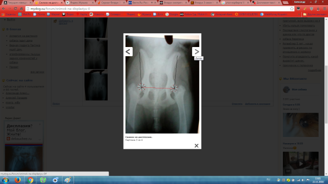328x184 pixels.
Task: Show the previous image in lightbox
Action: pos(129,52)
